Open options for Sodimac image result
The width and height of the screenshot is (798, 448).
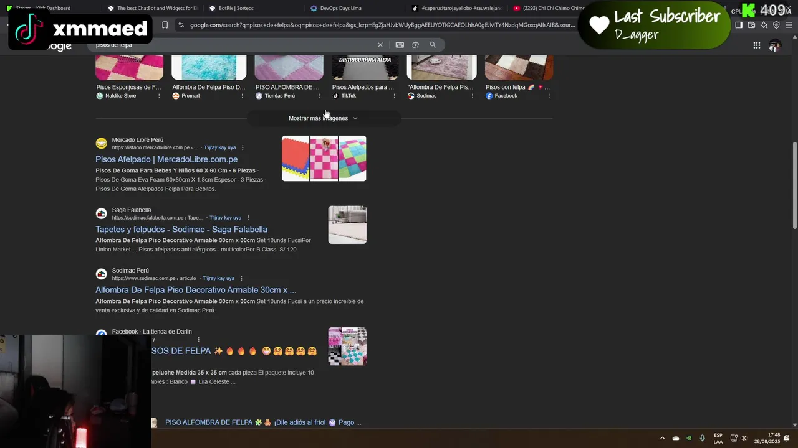(x=472, y=96)
